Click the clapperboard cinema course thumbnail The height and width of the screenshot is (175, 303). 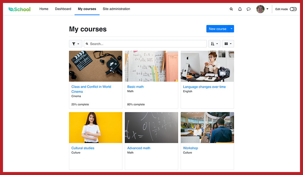pos(96,66)
